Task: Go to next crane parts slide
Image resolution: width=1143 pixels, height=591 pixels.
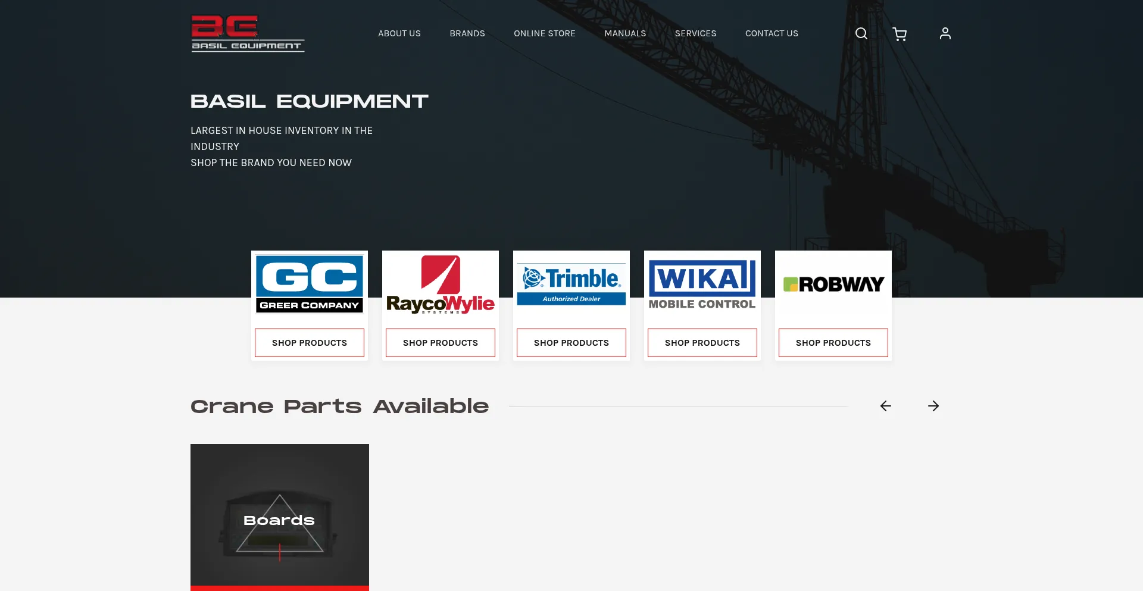Action: point(933,406)
